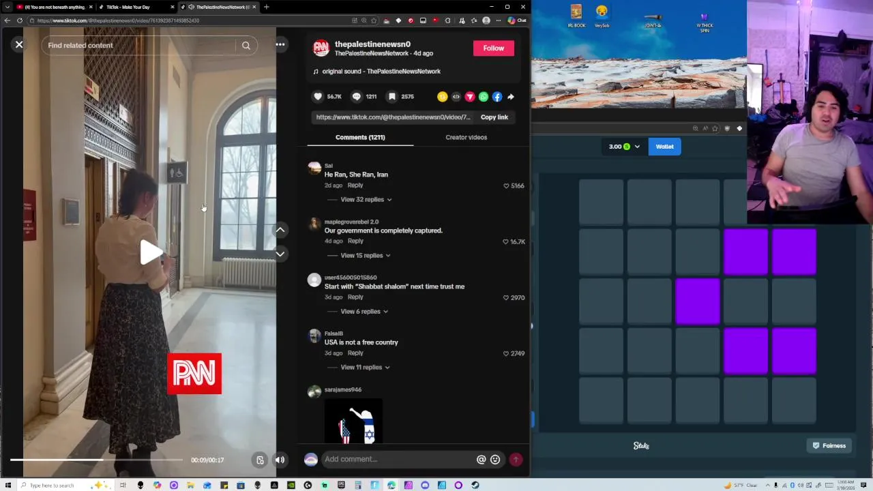Expand View 15 replies
Image resolution: width=873 pixels, height=491 pixels.
click(x=366, y=256)
